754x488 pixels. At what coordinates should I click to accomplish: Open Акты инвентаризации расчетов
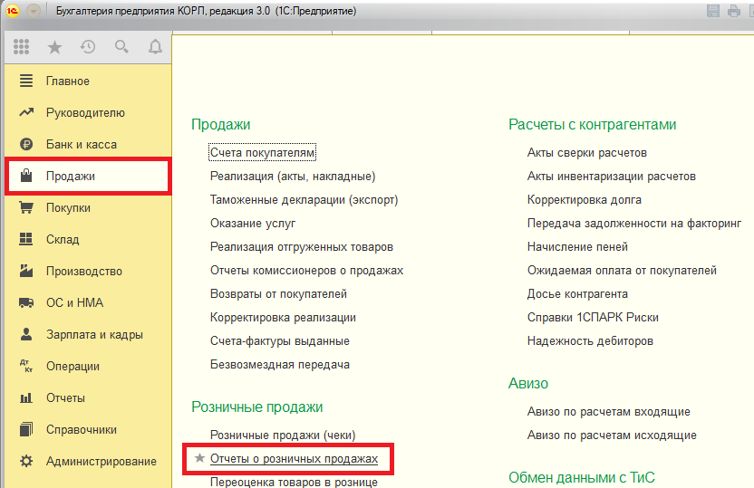(612, 177)
